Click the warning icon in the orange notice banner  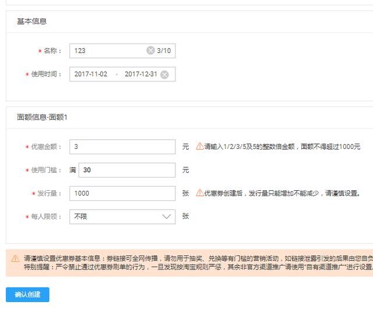15,258
